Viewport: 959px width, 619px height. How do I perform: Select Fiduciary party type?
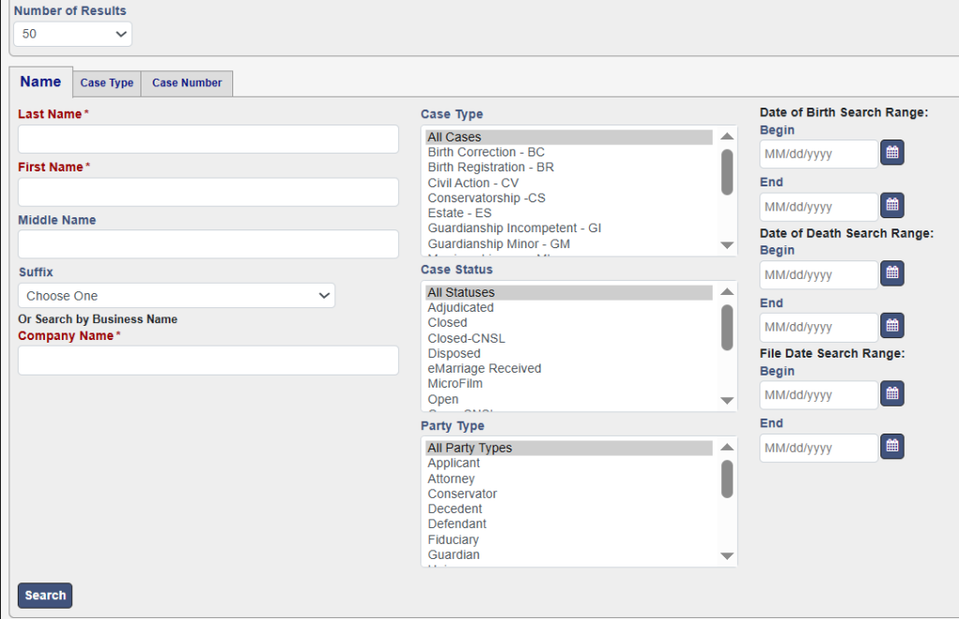pos(569,539)
